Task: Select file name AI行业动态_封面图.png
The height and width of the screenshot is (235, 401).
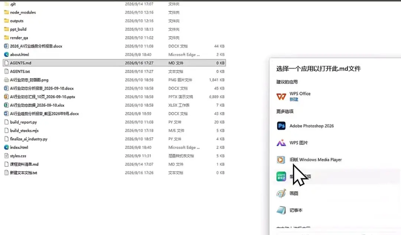Action: (29, 80)
